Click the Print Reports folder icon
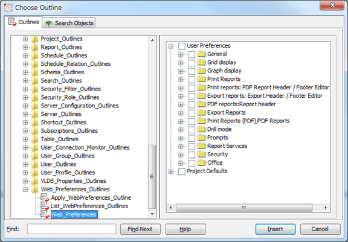This screenshot has height=242, width=348. [201, 79]
